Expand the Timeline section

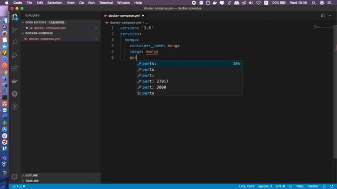[x=23, y=181]
